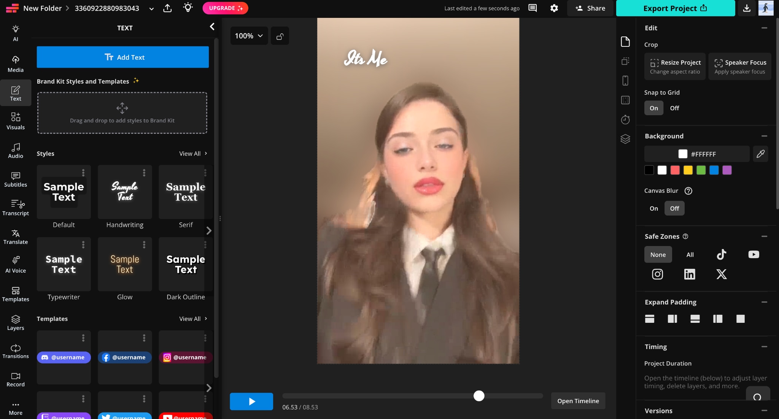779x419 pixels.
Task: Collapse the Background section
Action: [x=764, y=136]
